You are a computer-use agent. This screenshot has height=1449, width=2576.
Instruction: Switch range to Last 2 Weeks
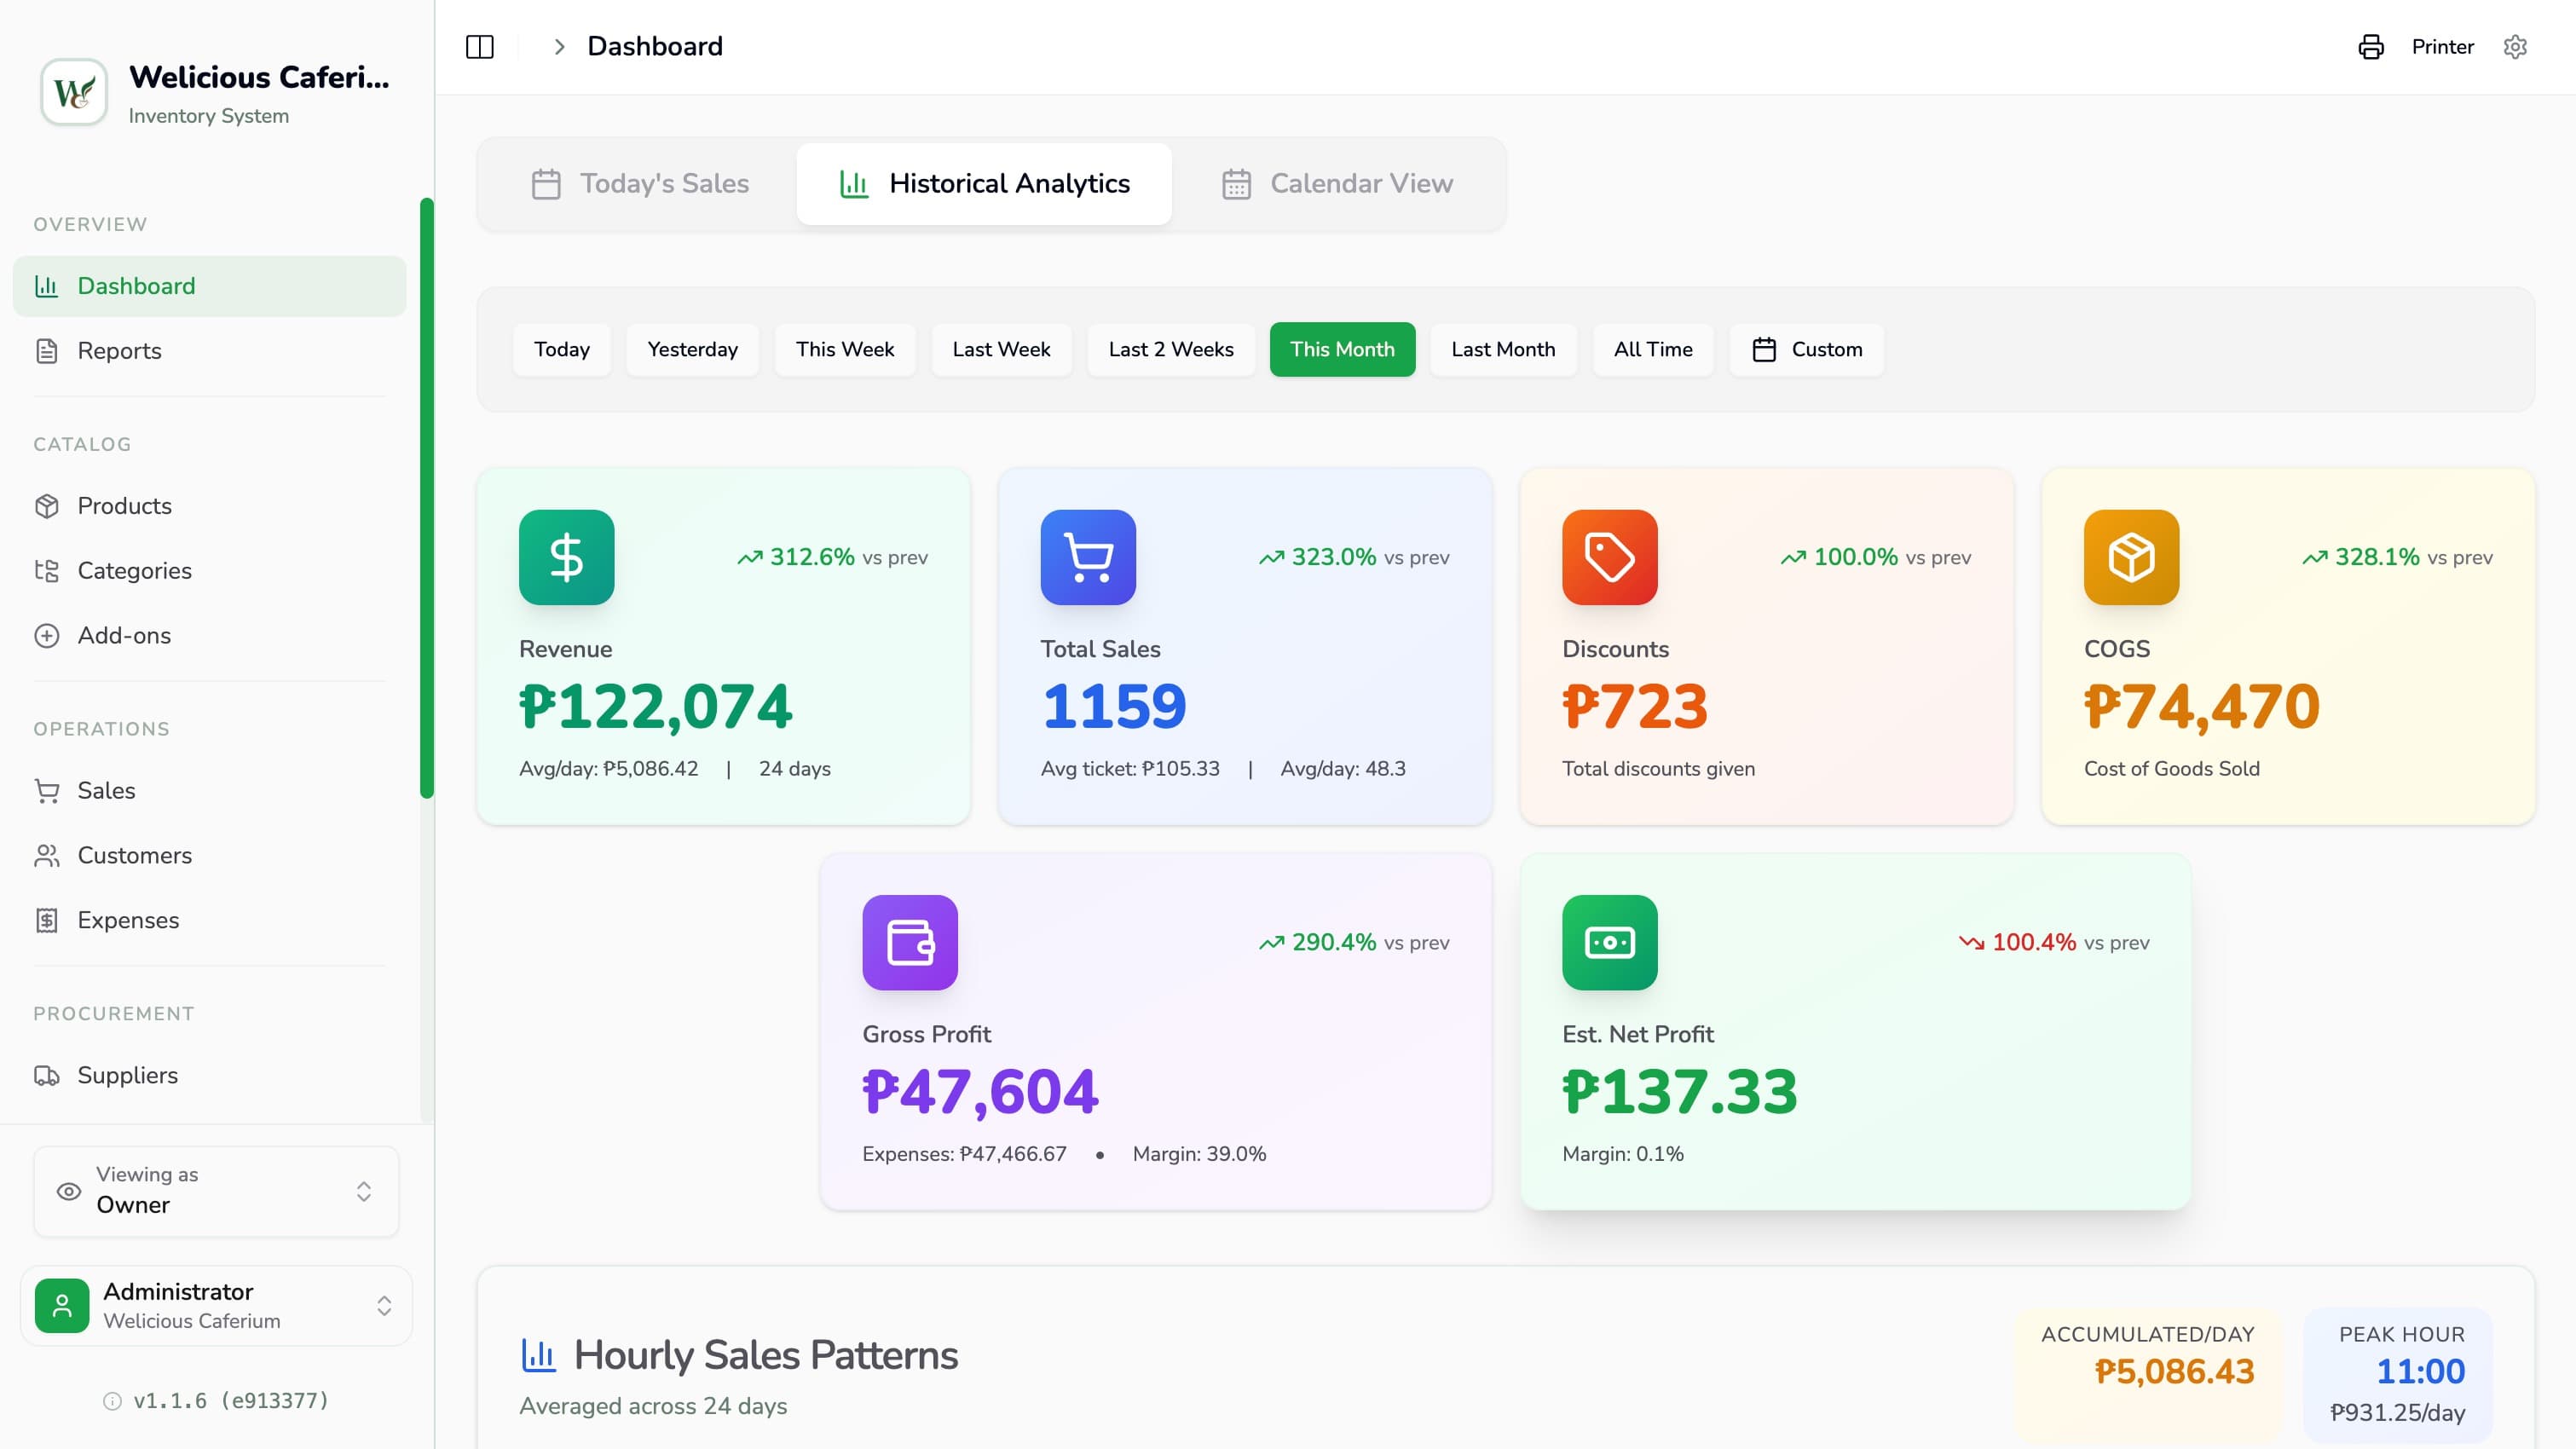1170,349
